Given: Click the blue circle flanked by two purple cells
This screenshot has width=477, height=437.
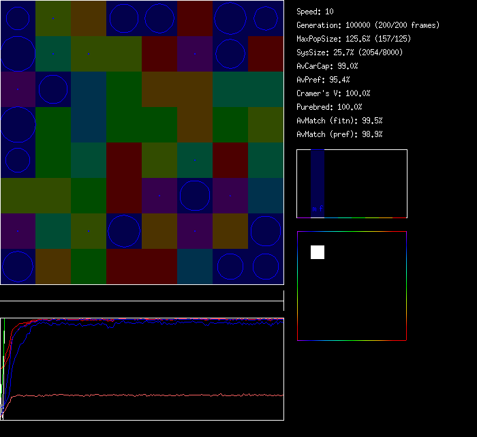Looking at the screenshot, I should (195, 196).
